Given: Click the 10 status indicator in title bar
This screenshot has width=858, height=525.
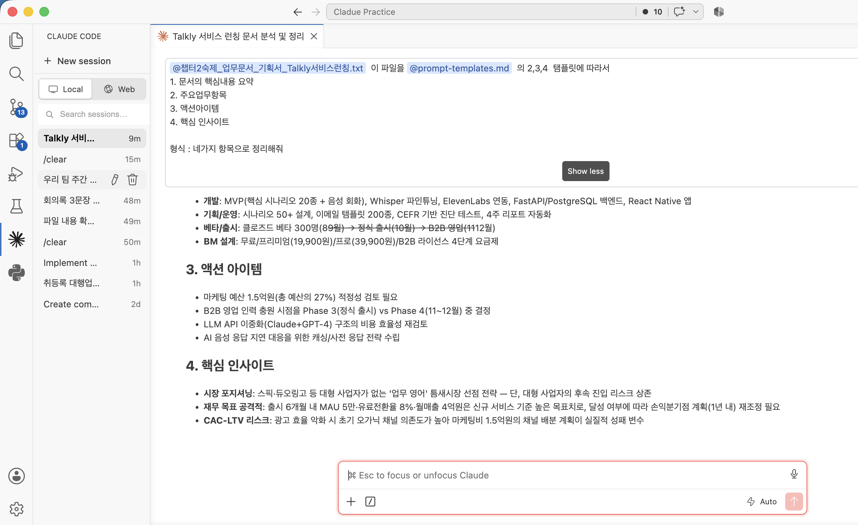Looking at the screenshot, I should [653, 12].
